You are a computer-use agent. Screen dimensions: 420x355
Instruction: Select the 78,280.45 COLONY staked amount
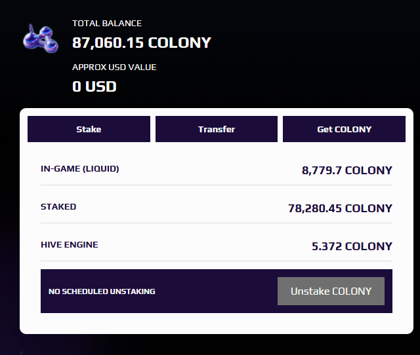340,208
